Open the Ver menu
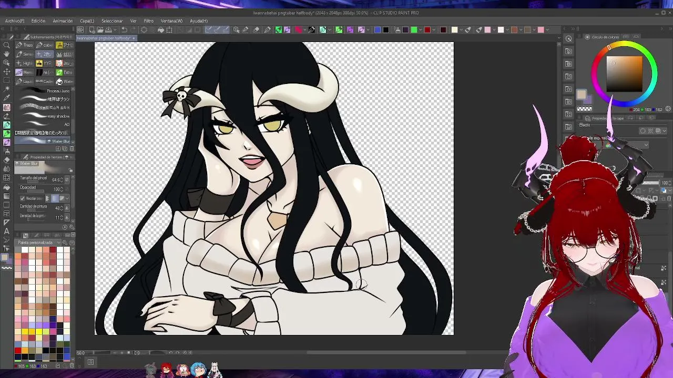Viewport: 673px width, 378px height. [x=134, y=21]
